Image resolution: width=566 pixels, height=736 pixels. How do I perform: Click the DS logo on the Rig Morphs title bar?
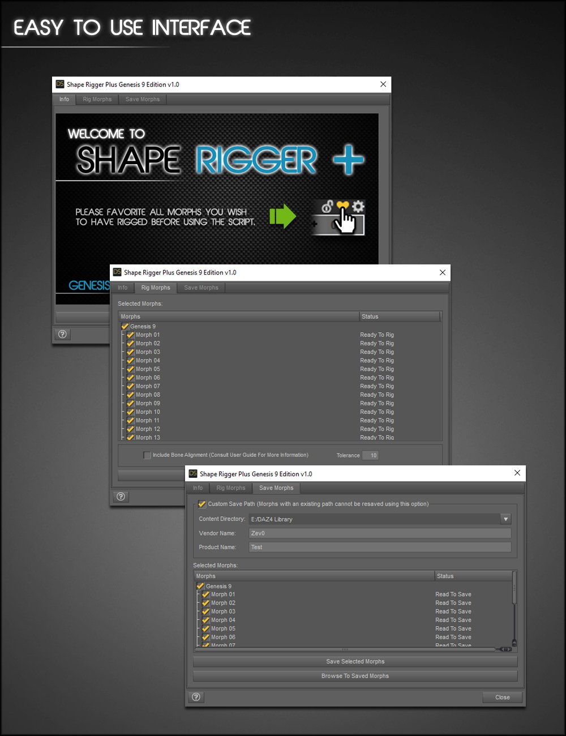tap(117, 272)
